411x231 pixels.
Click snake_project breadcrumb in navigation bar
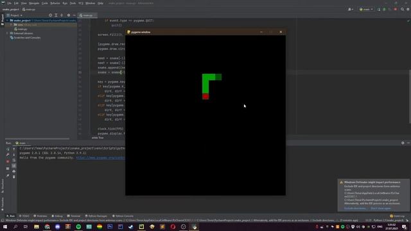coord(11,10)
